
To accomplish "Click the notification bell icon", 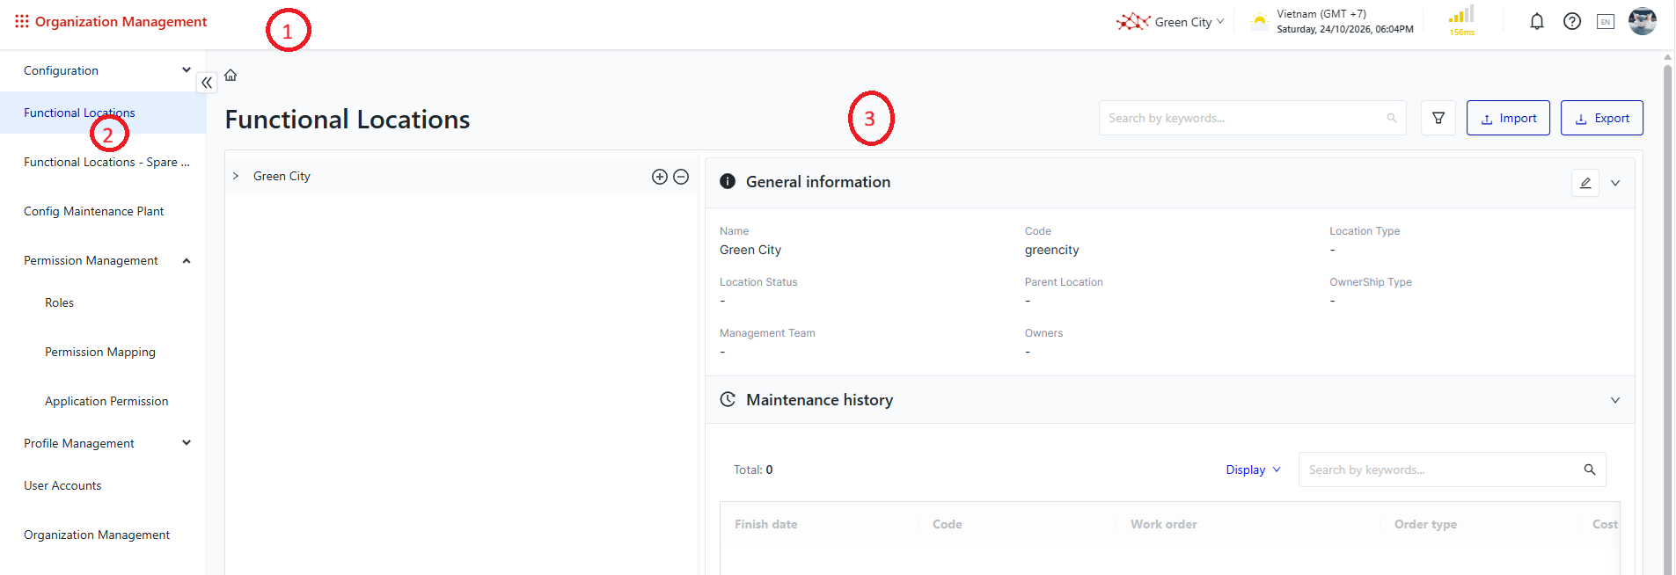I will pyautogui.click(x=1537, y=22).
